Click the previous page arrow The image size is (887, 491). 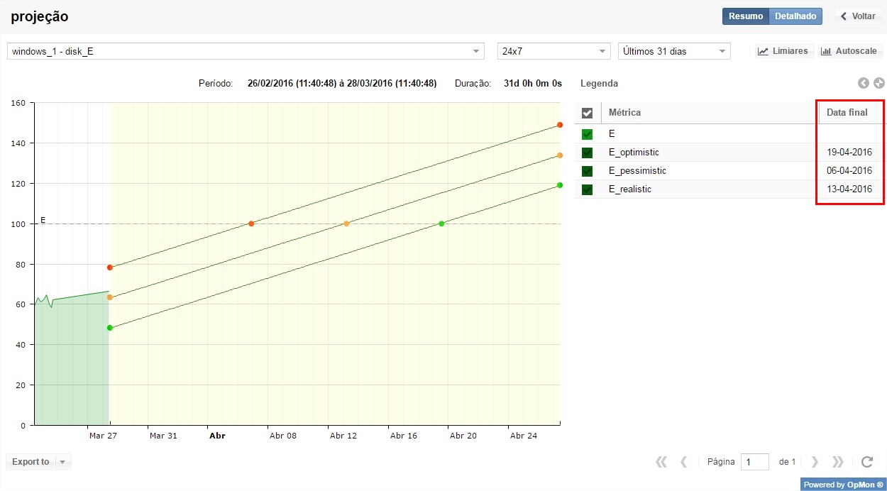tap(684, 462)
